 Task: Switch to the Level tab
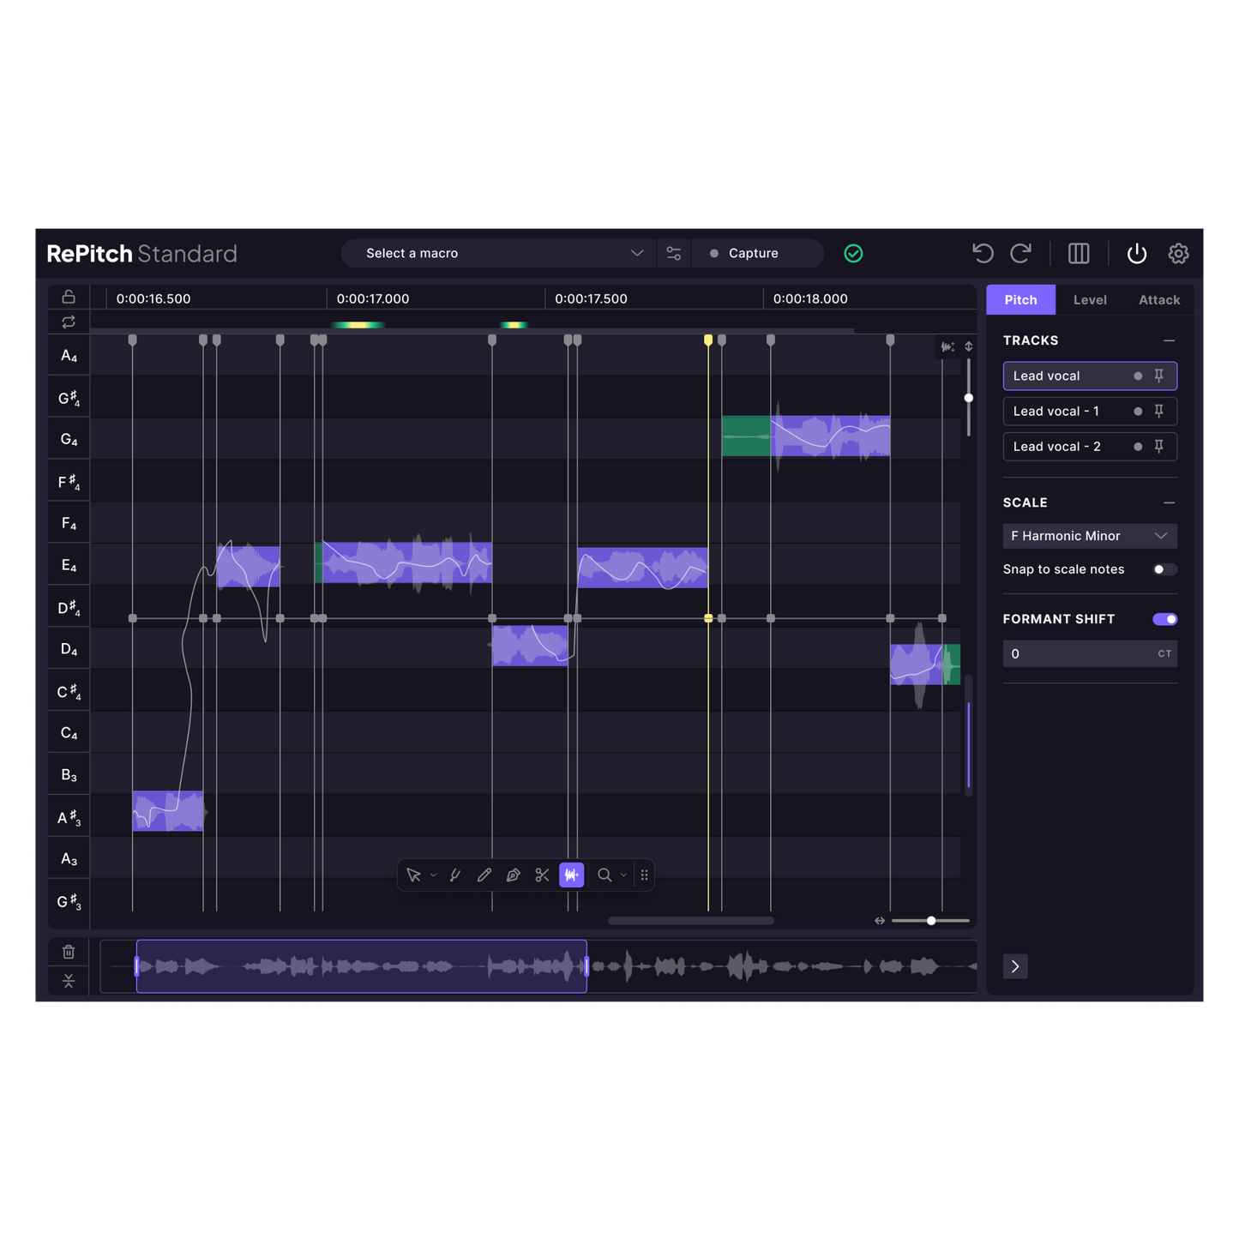[1090, 299]
